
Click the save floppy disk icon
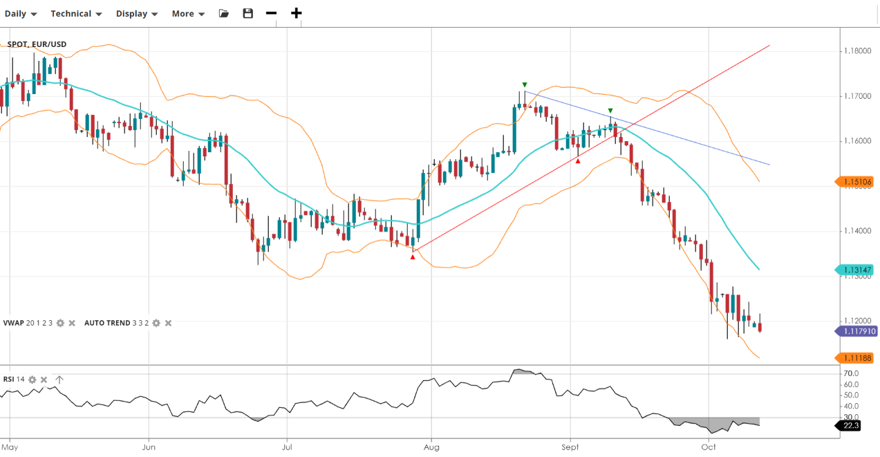click(248, 13)
